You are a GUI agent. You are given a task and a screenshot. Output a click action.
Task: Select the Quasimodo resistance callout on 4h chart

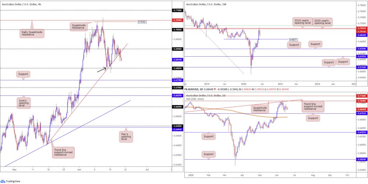[79, 27]
